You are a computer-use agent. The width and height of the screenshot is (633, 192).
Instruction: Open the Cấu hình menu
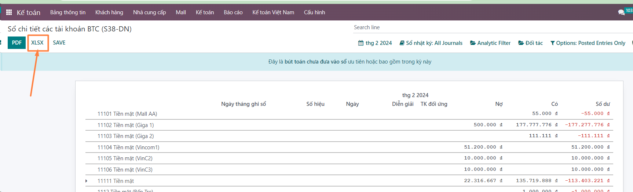314,12
